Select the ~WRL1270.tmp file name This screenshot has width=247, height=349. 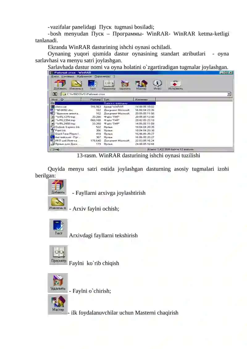click(x=65, y=117)
